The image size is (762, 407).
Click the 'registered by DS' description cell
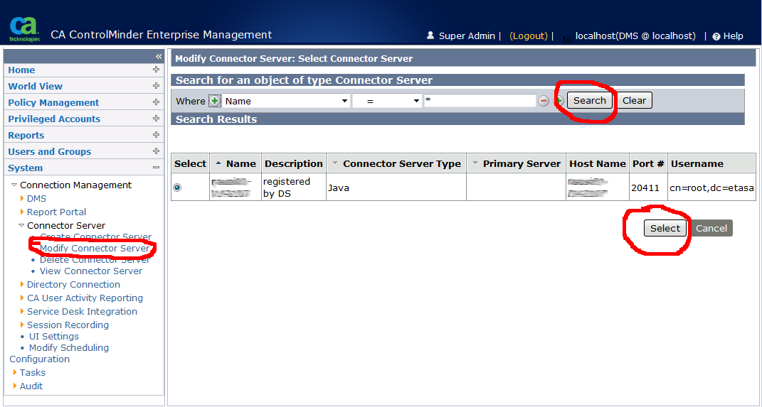tap(294, 188)
